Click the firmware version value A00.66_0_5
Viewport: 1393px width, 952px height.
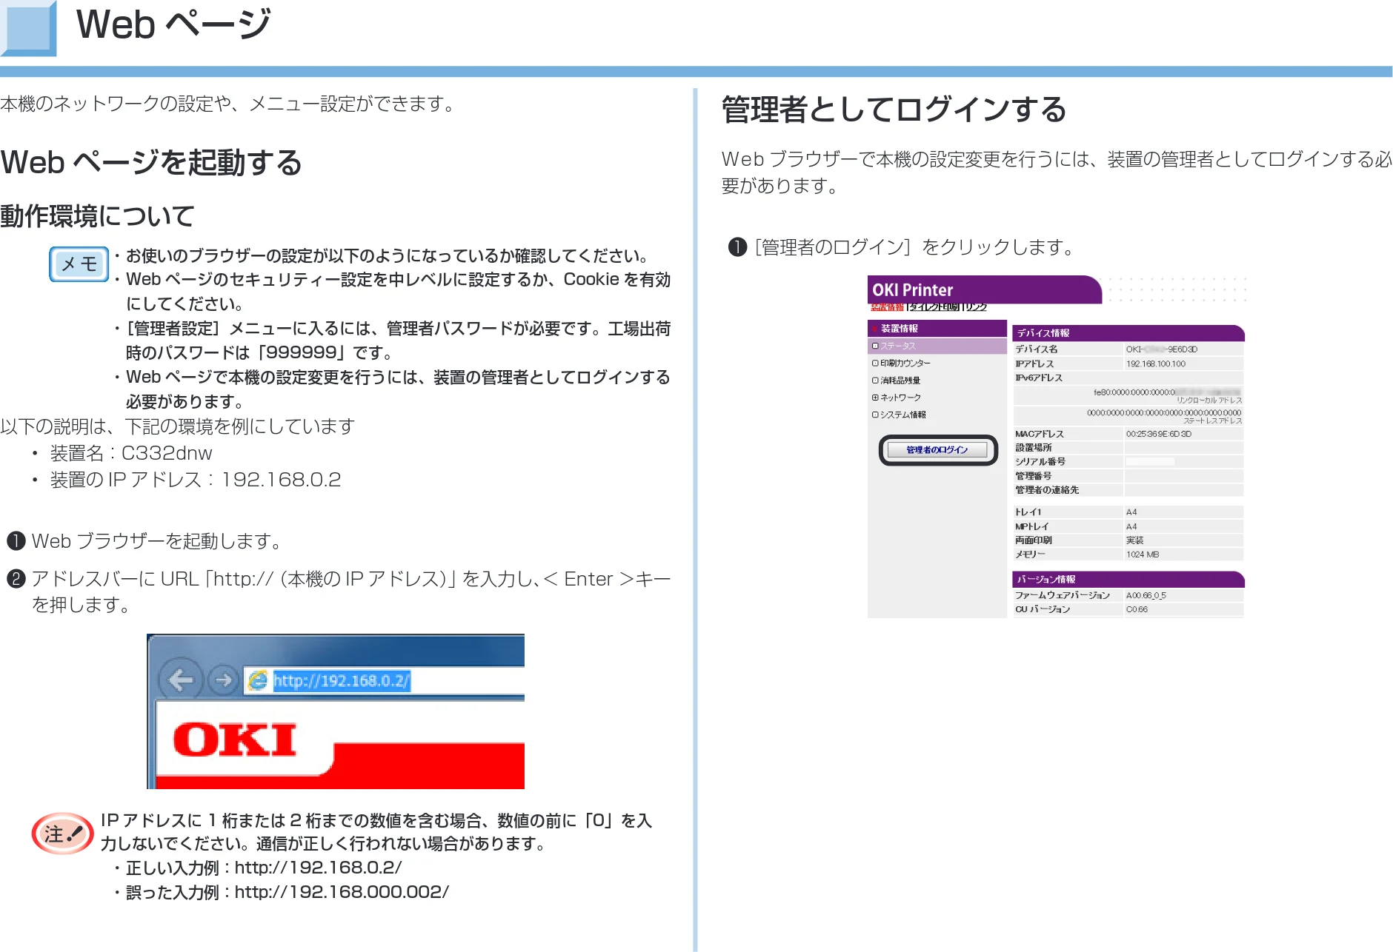(x=1146, y=595)
